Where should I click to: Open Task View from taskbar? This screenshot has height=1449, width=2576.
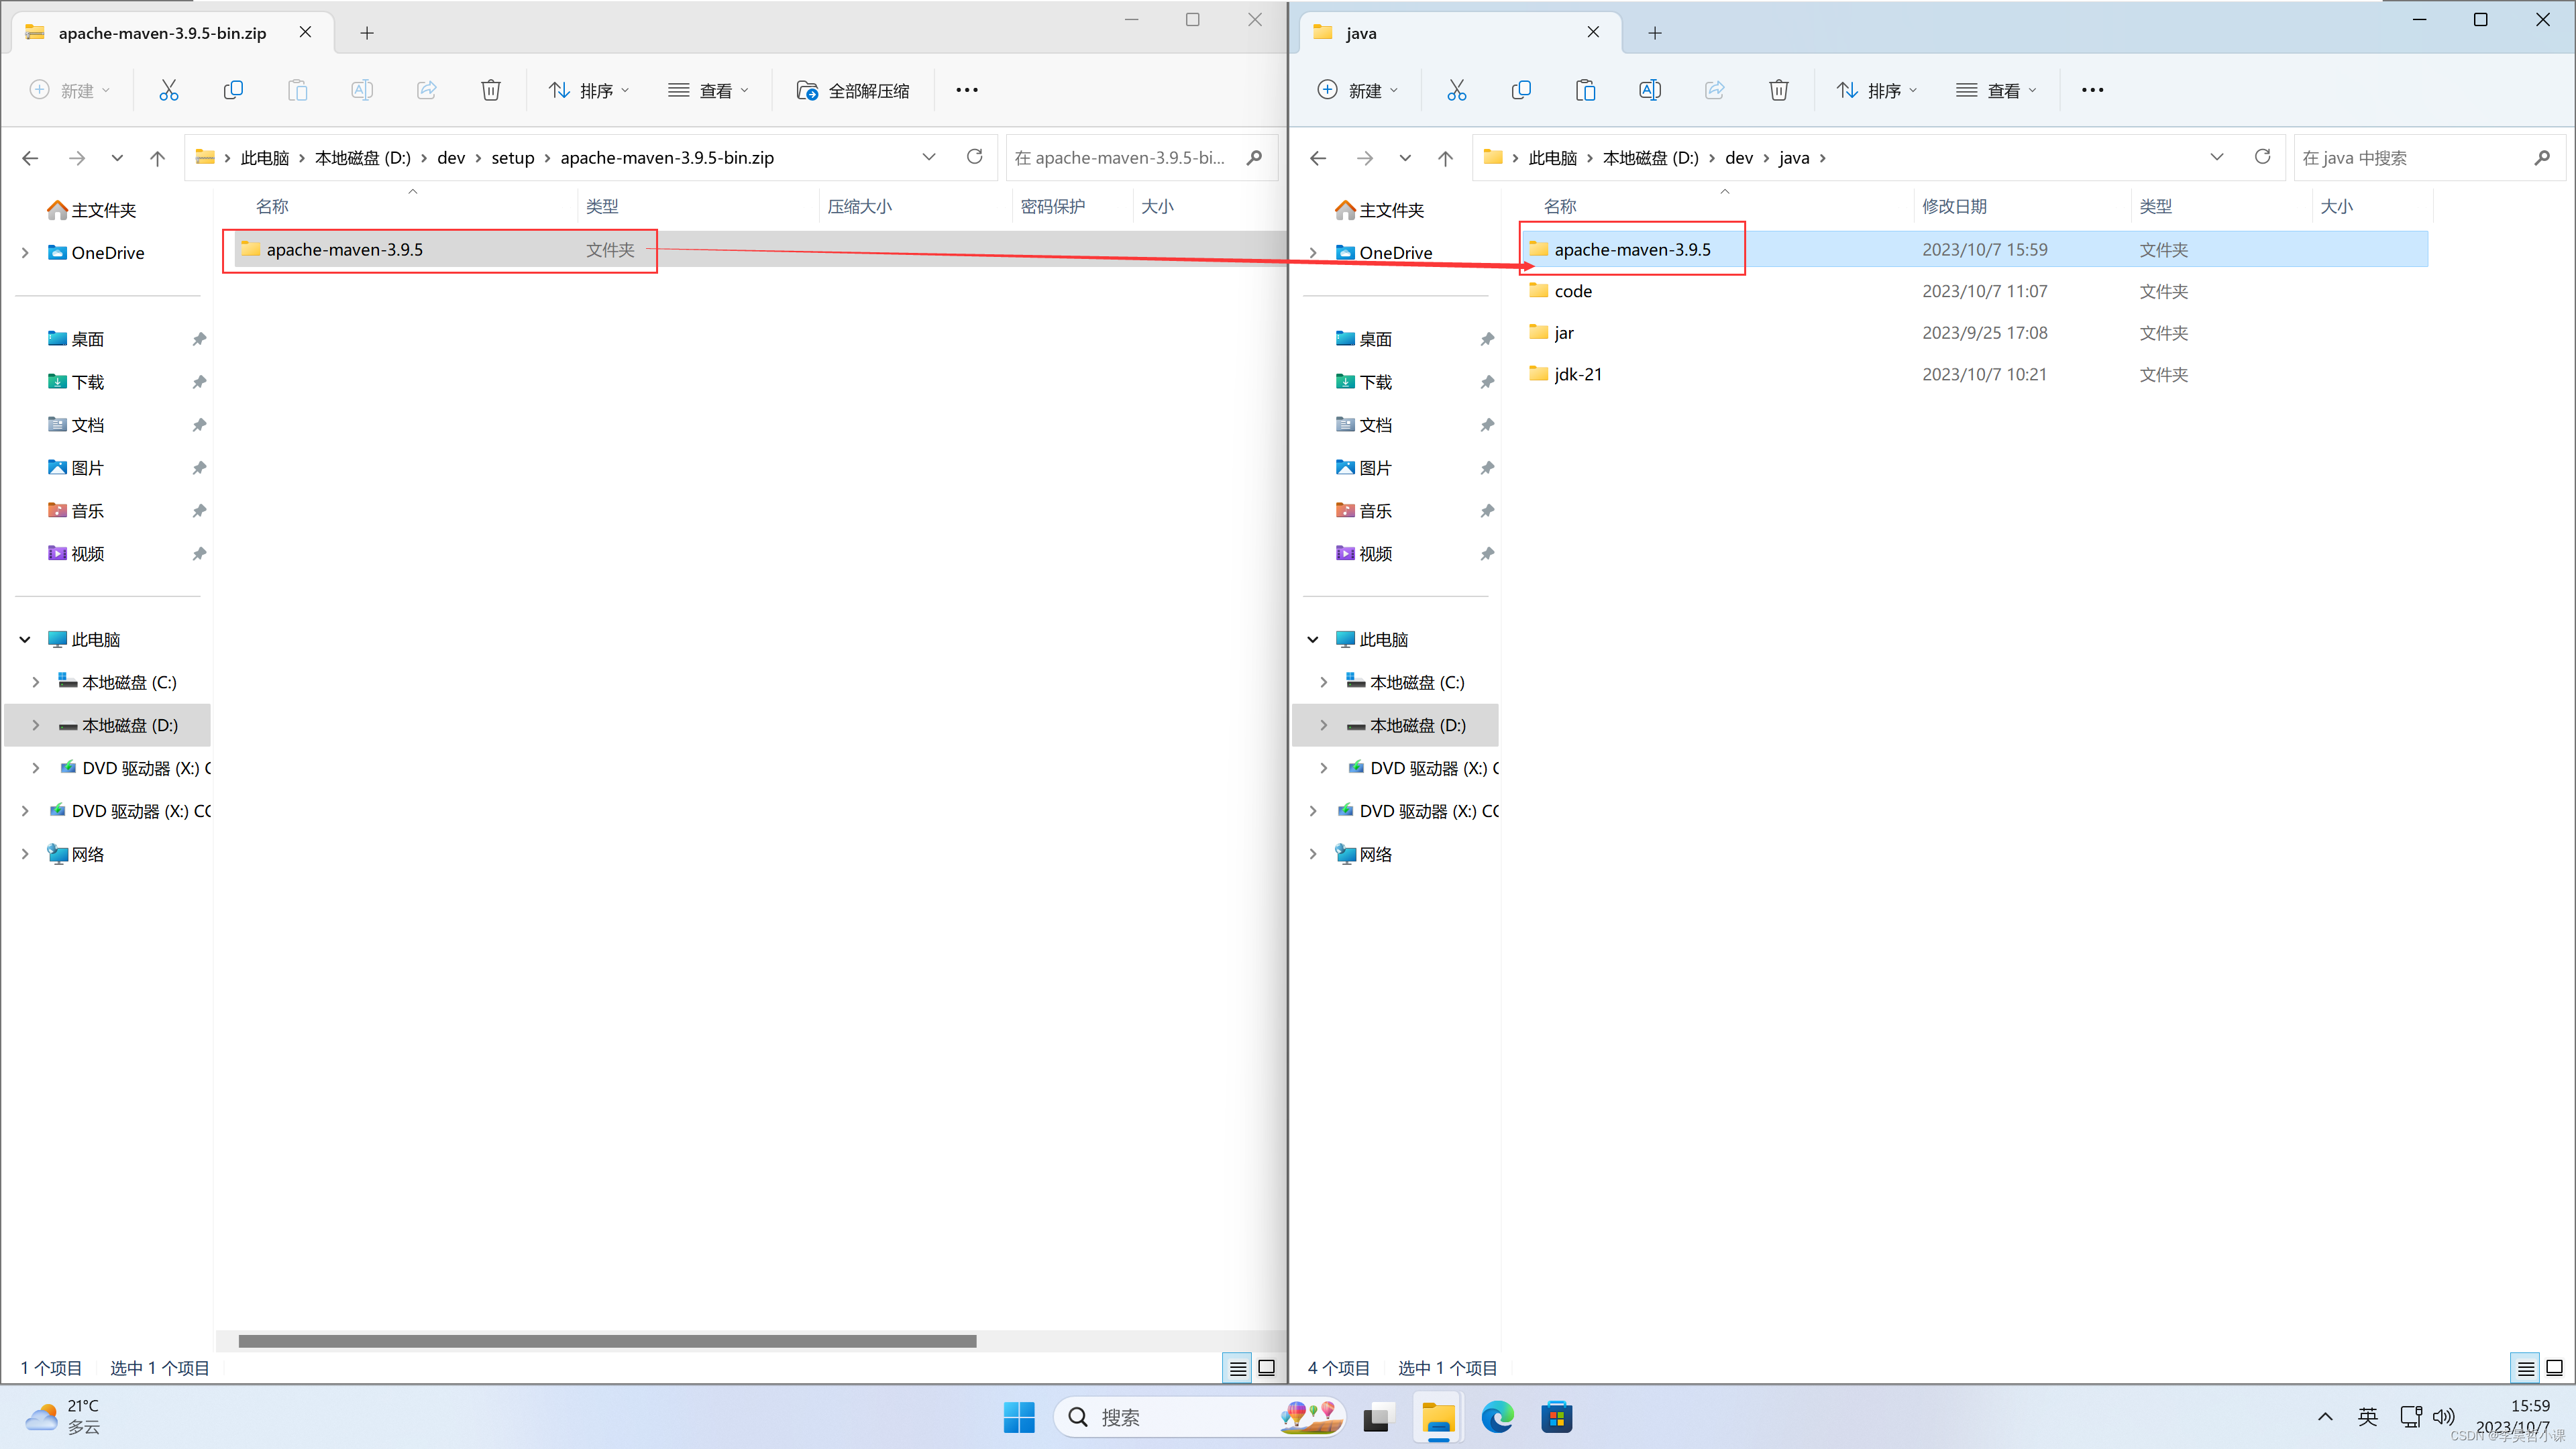[x=1377, y=1417]
